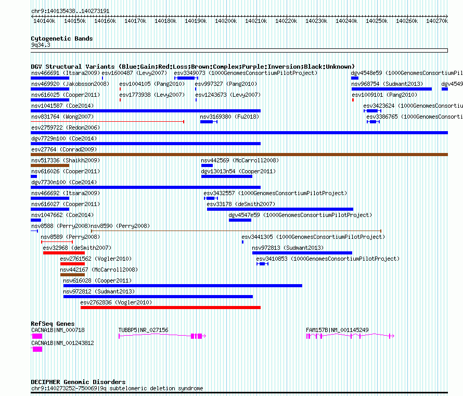Screen dimensions: 463x396
Task: Click the TUBBP5|NR_027156 gene label
Action: (144, 330)
